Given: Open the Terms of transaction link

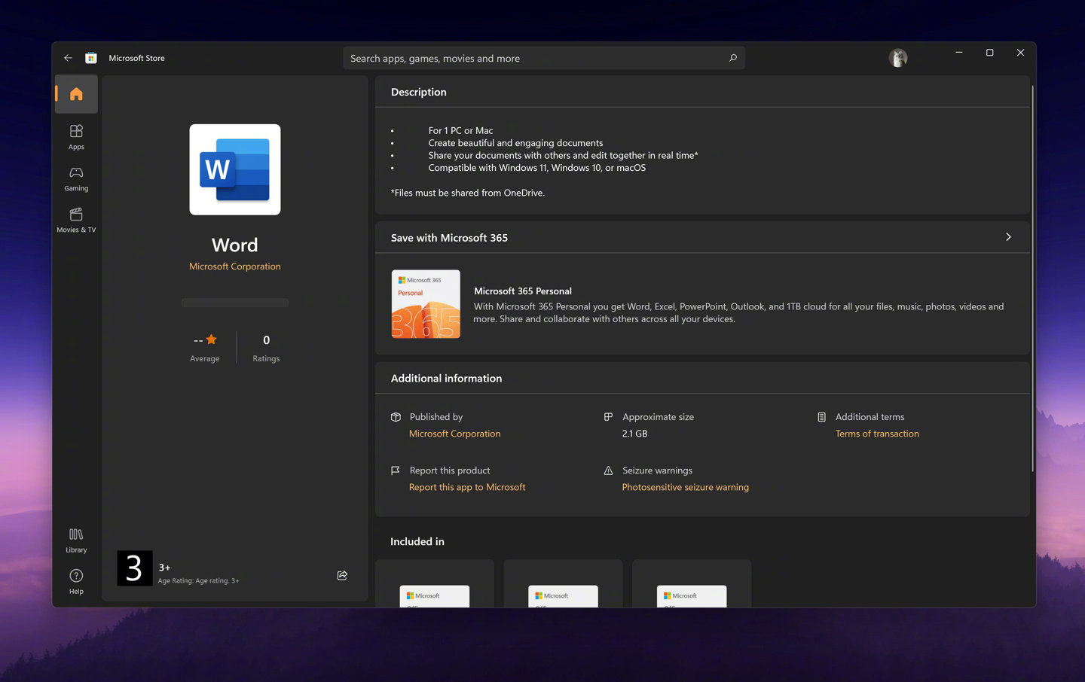Looking at the screenshot, I should click(877, 434).
